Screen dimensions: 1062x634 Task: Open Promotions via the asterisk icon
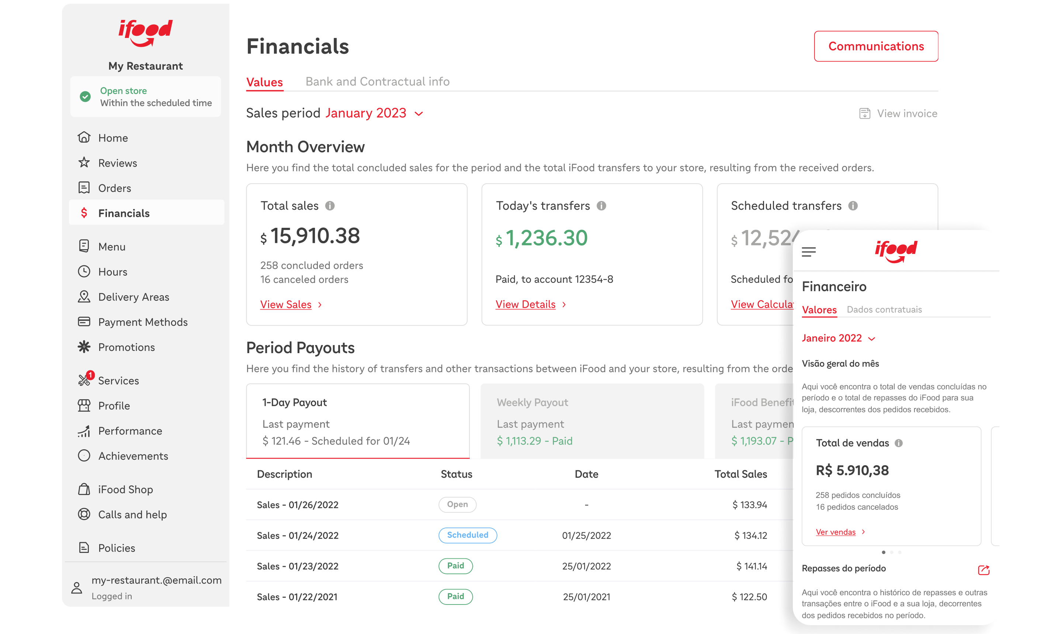[84, 347]
